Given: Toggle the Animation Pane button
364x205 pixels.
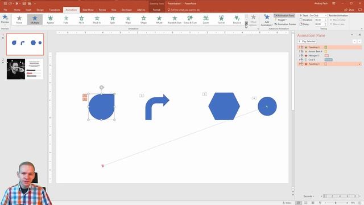Looking at the screenshot, I should (284, 15).
